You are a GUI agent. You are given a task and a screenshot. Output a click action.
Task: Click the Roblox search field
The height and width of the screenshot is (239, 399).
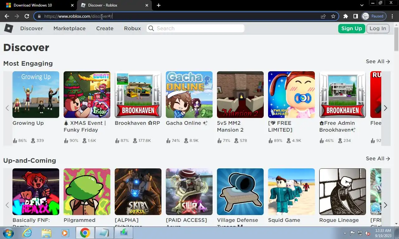coord(196,28)
